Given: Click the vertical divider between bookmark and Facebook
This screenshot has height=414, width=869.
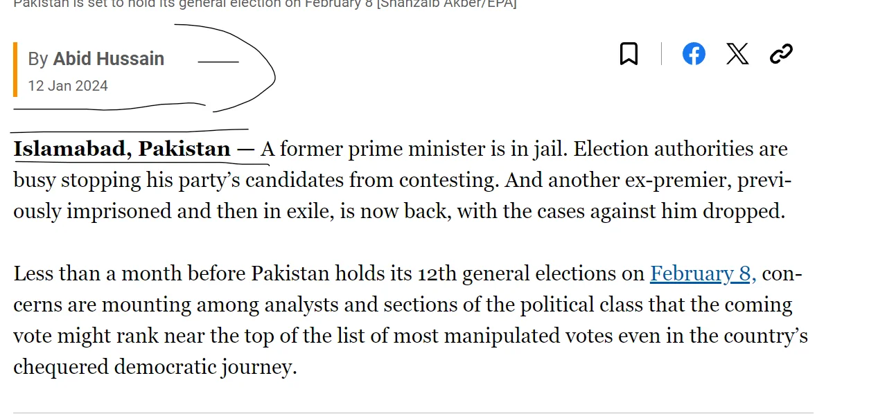Looking at the screenshot, I should point(661,54).
